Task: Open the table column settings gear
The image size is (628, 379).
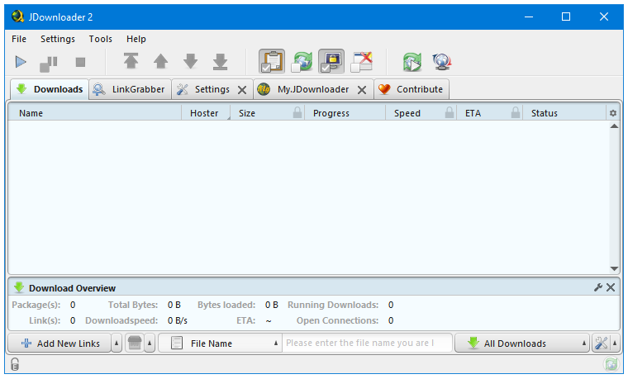Action: (x=613, y=113)
